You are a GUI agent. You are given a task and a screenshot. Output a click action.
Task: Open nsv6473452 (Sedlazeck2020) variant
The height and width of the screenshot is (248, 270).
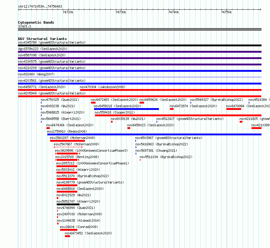pyautogui.click(x=88, y=233)
